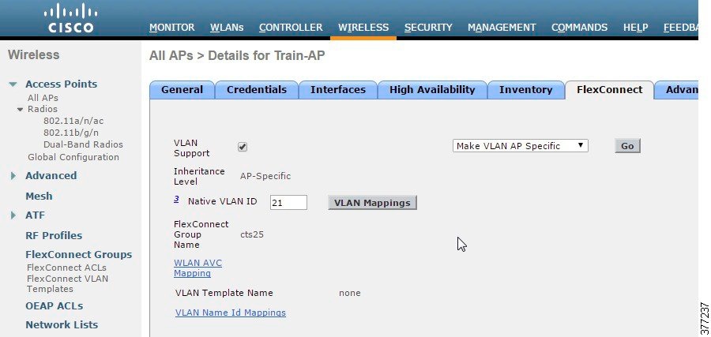
Task: Open OEAP ACLs in the sidebar
Action: pyautogui.click(x=54, y=305)
